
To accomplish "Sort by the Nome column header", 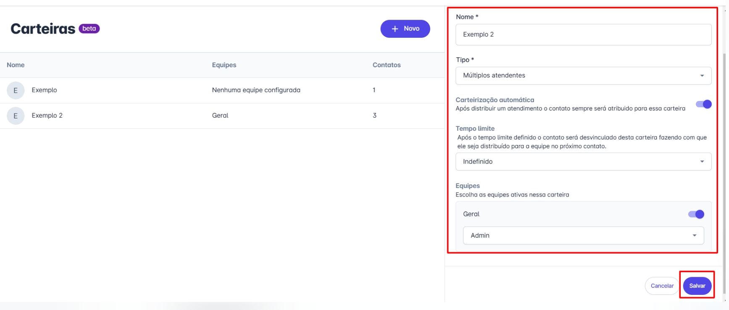I will 16,65.
